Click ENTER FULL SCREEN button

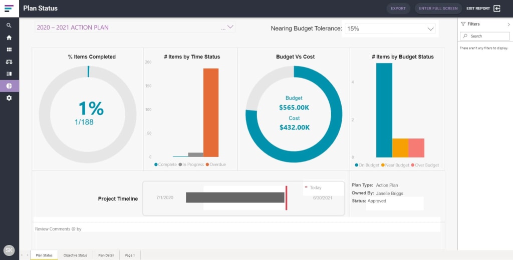438,8
